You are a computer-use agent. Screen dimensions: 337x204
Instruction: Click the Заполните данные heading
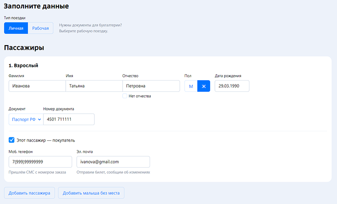click(x=36, y=6)
